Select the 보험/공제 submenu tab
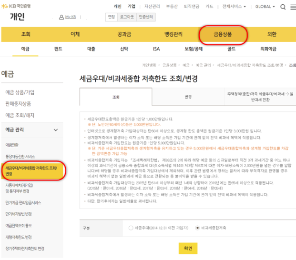 click(x=194, y=49)
